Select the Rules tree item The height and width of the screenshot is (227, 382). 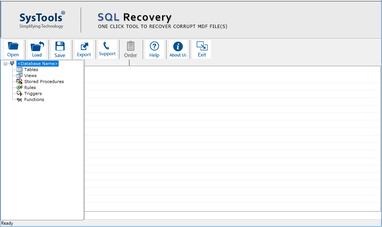(30, 88)
